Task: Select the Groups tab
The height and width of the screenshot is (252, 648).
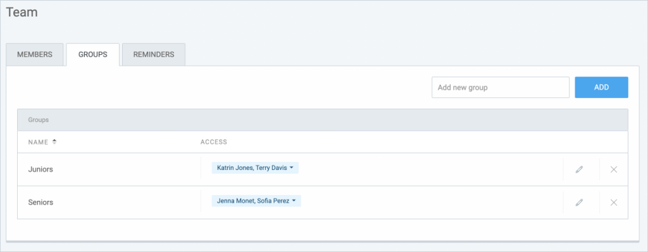Action: [93, 54]
